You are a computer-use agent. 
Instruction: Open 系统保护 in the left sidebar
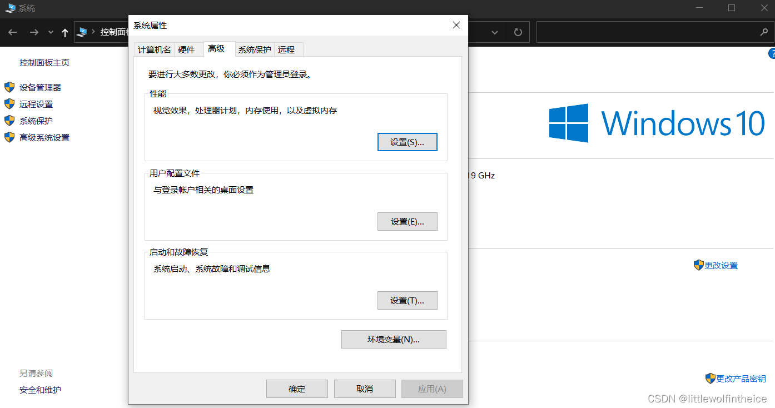click(x=36, y=121)
